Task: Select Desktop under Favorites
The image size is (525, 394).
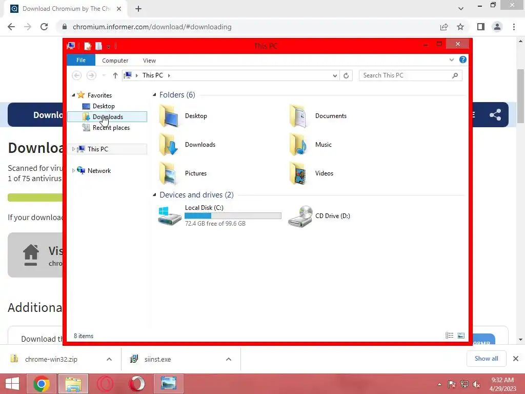Action: [104, 106]
